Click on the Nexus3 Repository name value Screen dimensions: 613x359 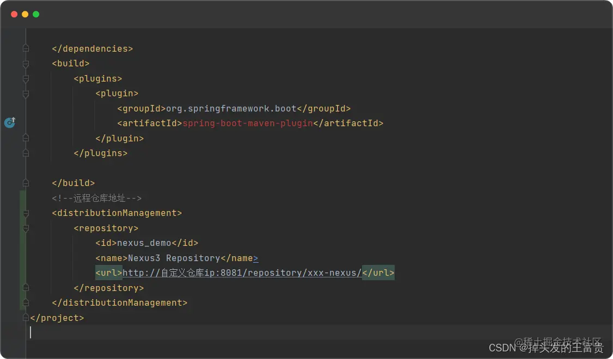pos(174,258)
